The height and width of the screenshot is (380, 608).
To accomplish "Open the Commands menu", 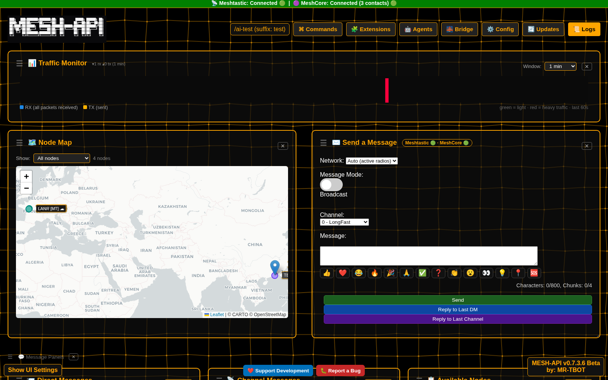I will tap(318, 29).
